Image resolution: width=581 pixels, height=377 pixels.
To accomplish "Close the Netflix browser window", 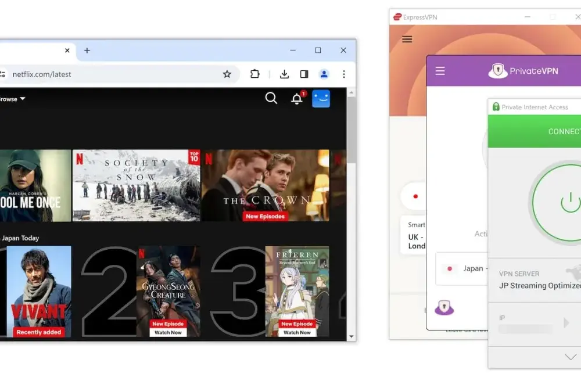I will pos(343,51).
